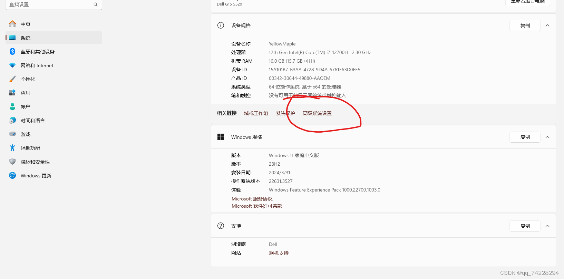Copy the Windows 规格 details with 复制
This screenshot has width=564, height=279.
pyautogui.click(x=525, y=137)
